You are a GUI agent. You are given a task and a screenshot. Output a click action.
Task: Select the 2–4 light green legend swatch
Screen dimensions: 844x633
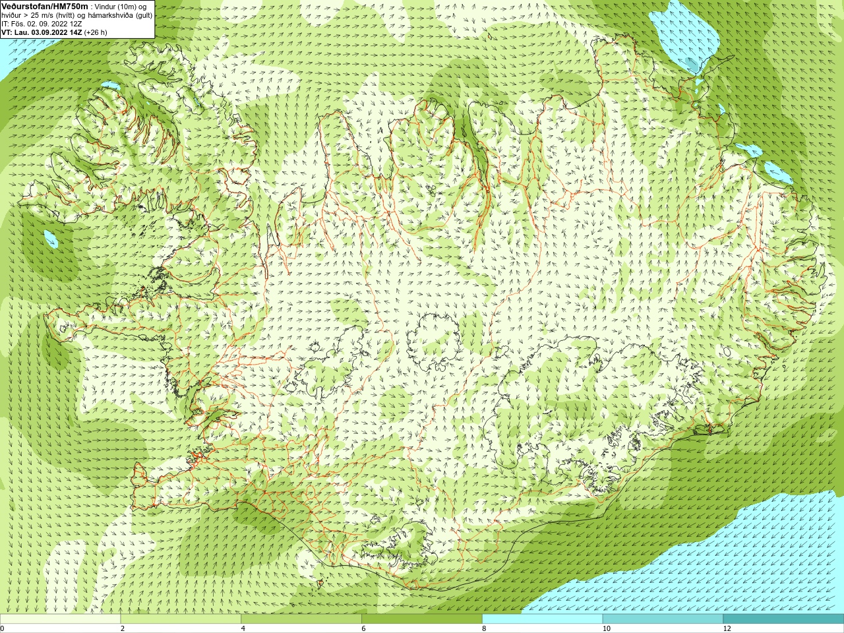[181, 619]
